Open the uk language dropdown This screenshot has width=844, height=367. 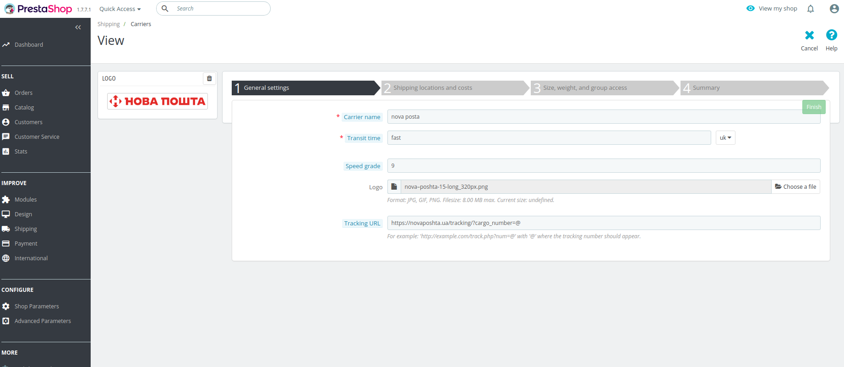pyautogui.click(x=725, y=138)
